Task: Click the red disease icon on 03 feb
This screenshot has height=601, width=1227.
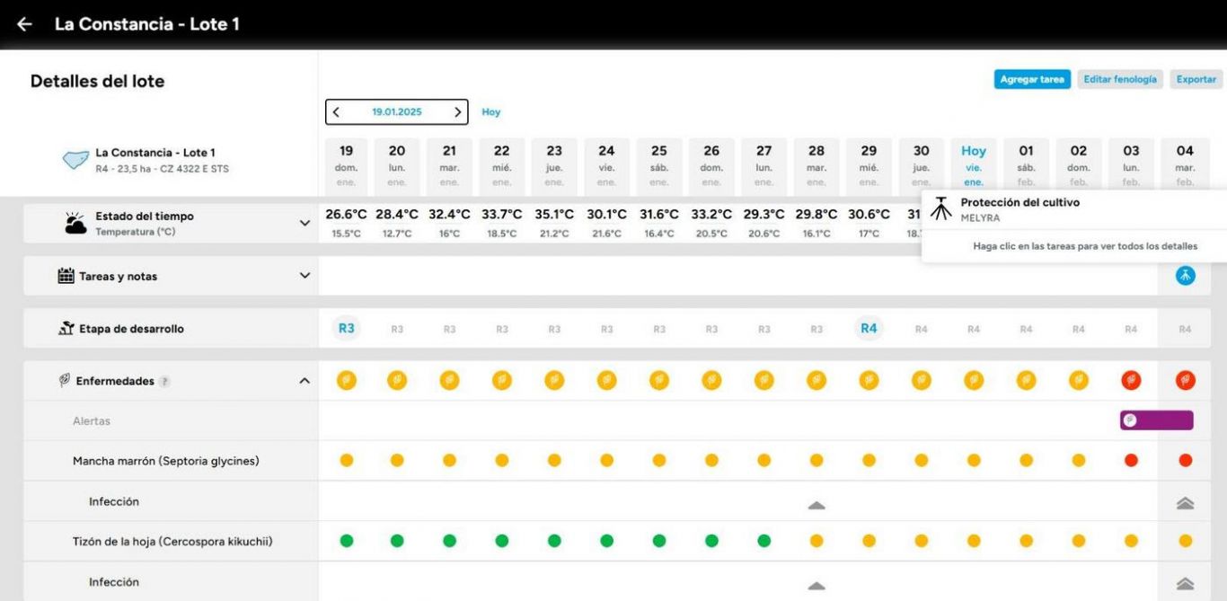Action: pyautogui.click(x=1131, y=380)
